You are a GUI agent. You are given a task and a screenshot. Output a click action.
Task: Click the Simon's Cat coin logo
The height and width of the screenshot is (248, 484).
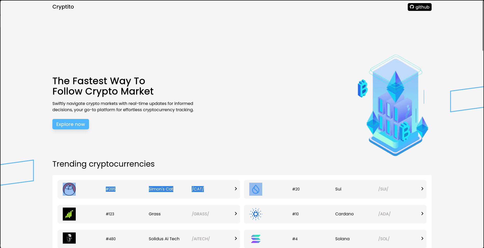[69, 189]
